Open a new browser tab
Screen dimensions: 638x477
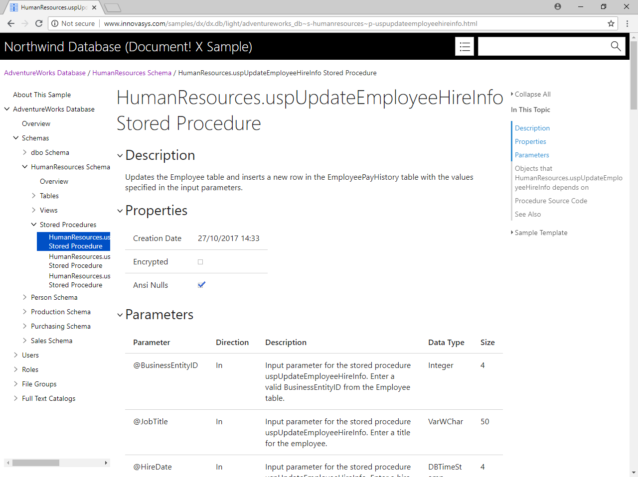(x=113, y=7)
